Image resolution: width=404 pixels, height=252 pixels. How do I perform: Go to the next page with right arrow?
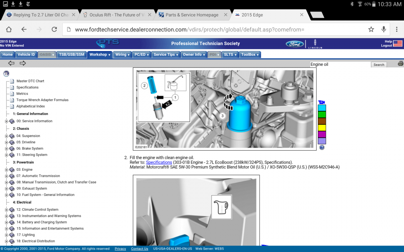23,63
